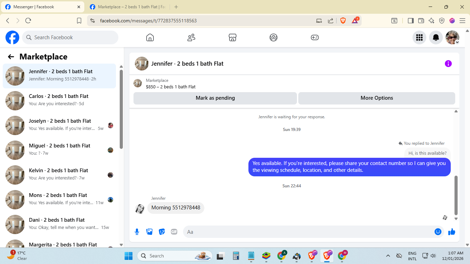
Task: Click the share page icon in address bar
Action: click(x=331, y=21)
